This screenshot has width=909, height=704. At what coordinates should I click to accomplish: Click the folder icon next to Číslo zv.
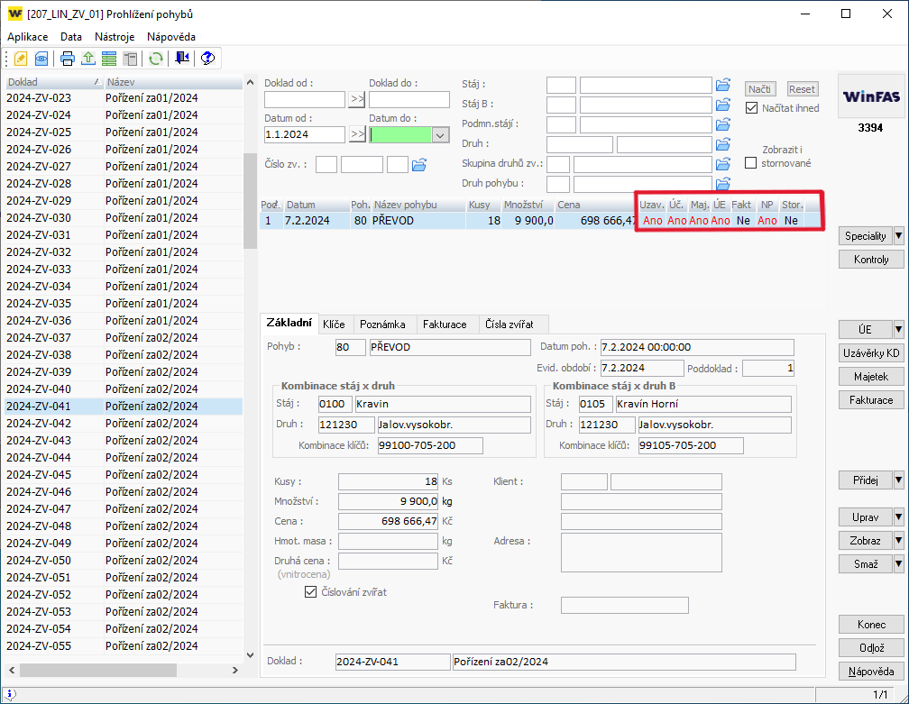[418, 164]
